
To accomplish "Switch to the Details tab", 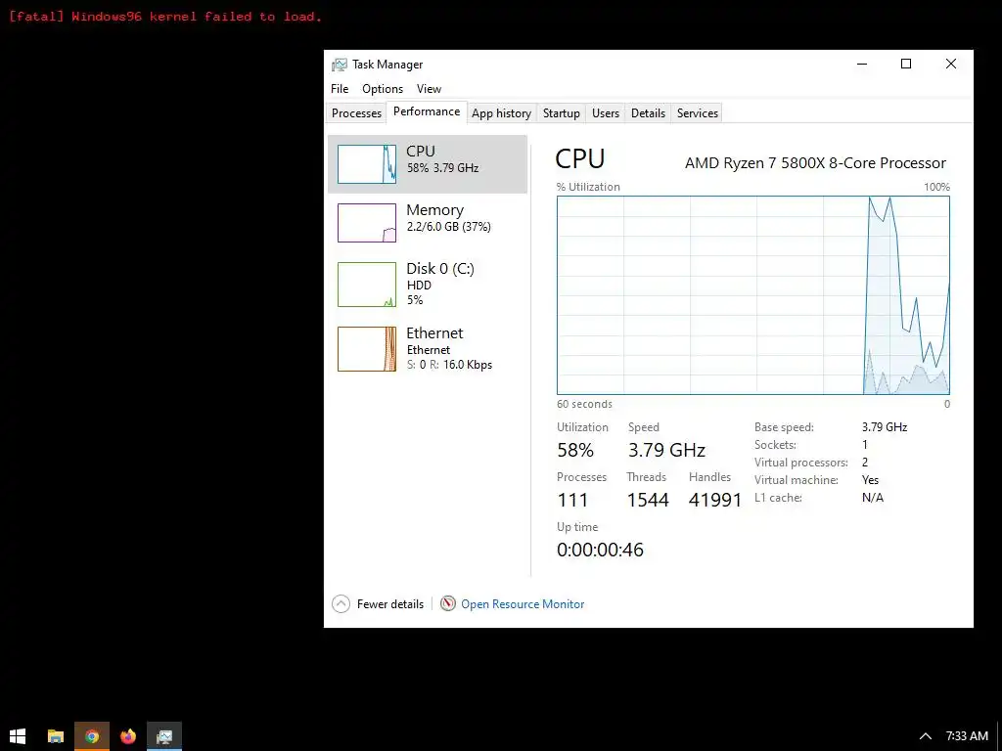I will [x=648, y=113].
